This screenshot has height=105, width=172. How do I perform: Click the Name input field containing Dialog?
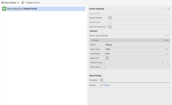pyautogui.click(x=135, y=45)
